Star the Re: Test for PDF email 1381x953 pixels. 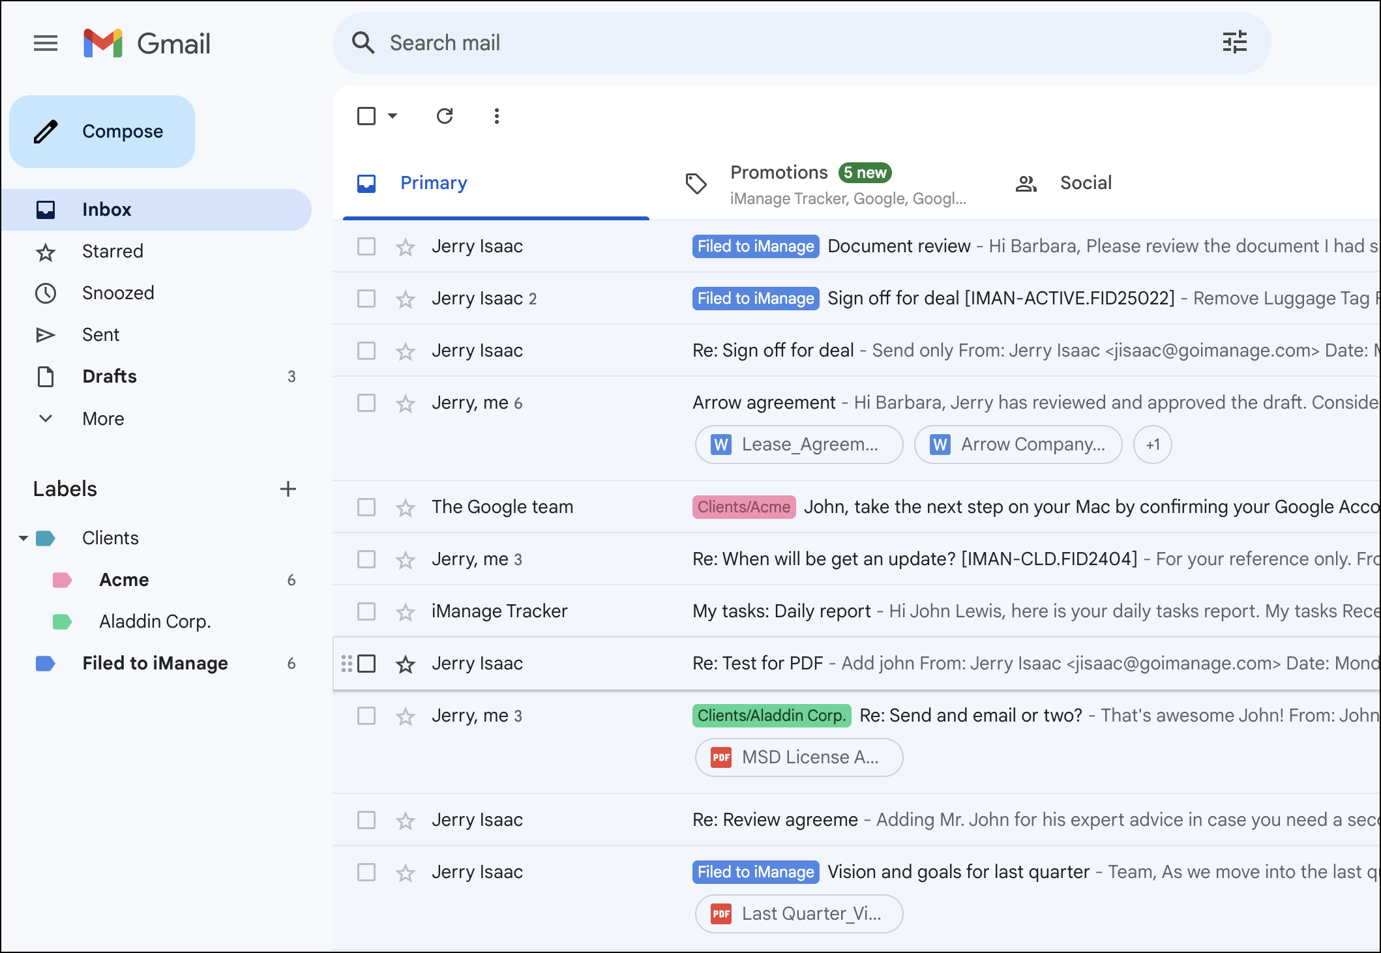[406, 664]
